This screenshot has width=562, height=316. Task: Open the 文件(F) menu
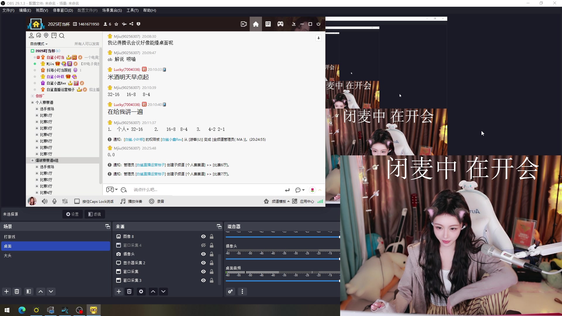pyautogui.click(x=8, y=10)
